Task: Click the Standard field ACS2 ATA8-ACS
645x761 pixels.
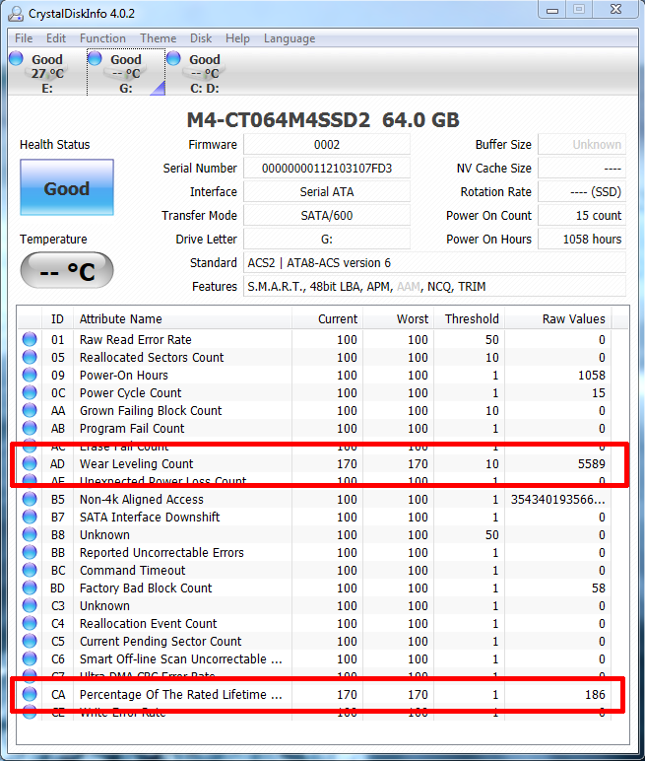Action: click(x=434, y=262)
